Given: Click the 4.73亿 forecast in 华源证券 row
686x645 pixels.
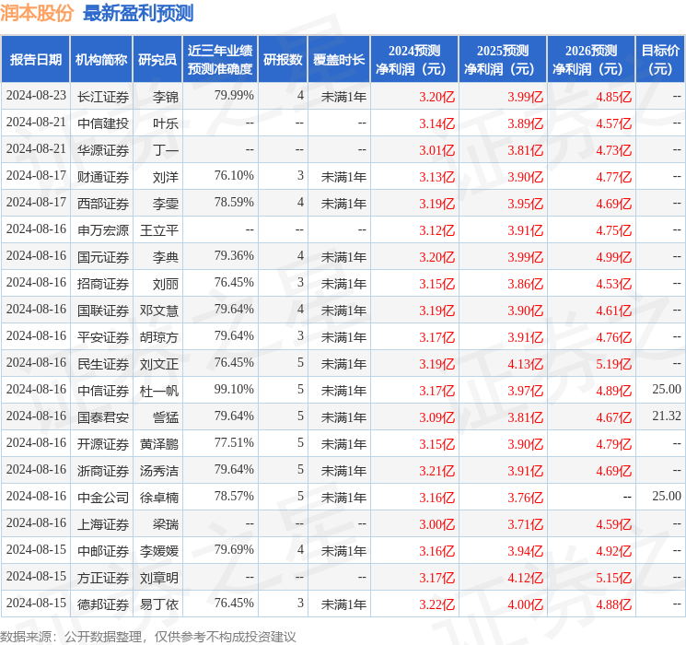Looking at the screenshot, I should (x=613, y=150).
